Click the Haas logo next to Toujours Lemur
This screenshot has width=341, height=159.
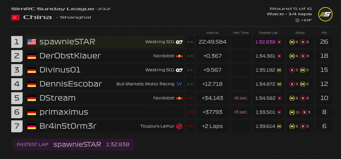click(x=179, y=126)
